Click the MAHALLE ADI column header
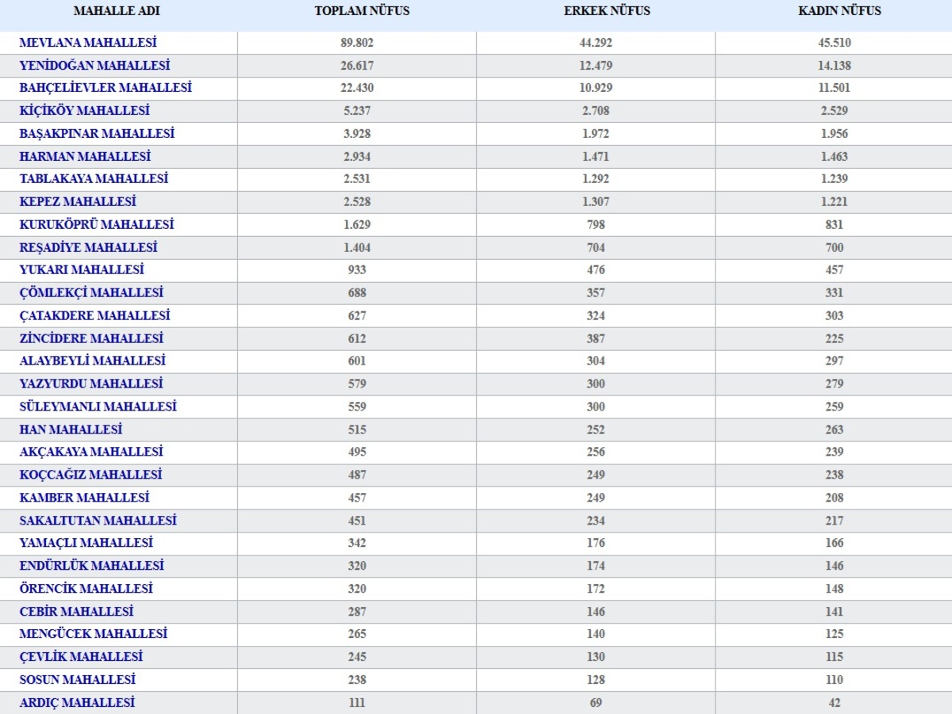Viewport: 952px width, 714px height. point(111,11)
